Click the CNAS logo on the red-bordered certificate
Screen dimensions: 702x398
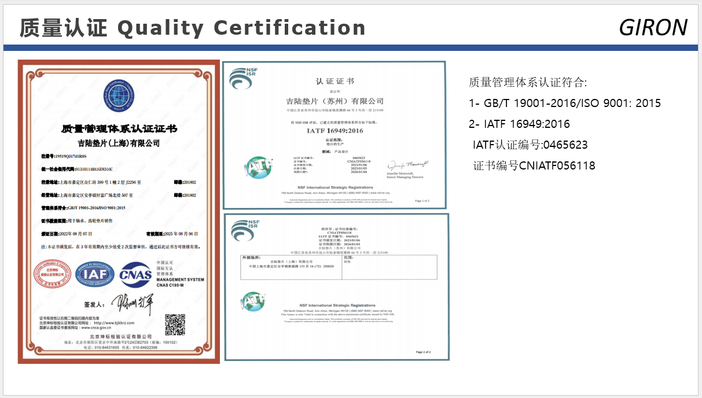click(136, 274)
